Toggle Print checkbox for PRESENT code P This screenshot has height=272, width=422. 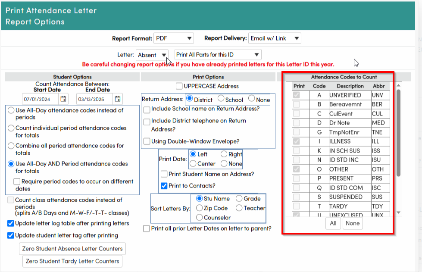coord(296,178)
